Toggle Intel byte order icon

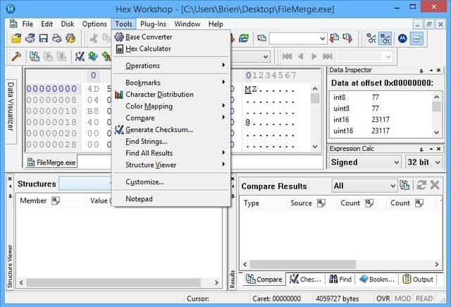[416, 38]
